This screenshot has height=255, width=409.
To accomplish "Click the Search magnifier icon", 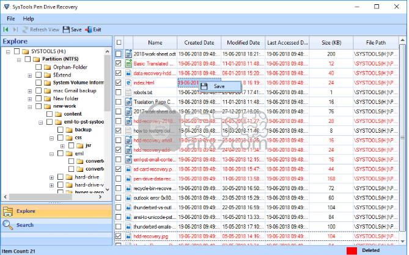I will coord(8,224).
